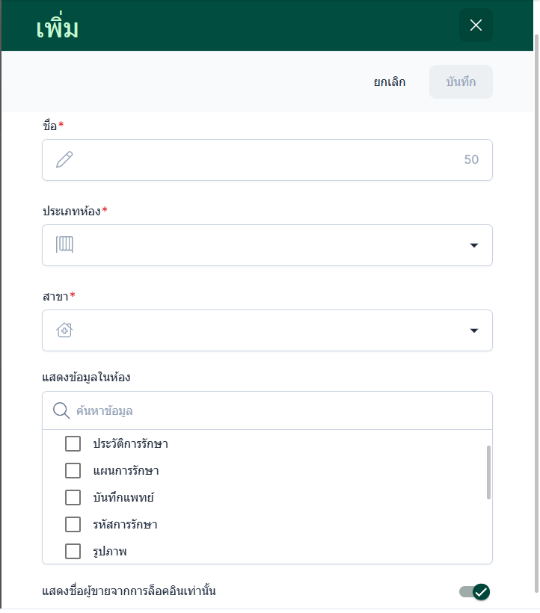The height and width of the screenshot is (613, 540).
Task: Focus the ค้นหาข้อมูล search box
Action: tap(277, 410)
